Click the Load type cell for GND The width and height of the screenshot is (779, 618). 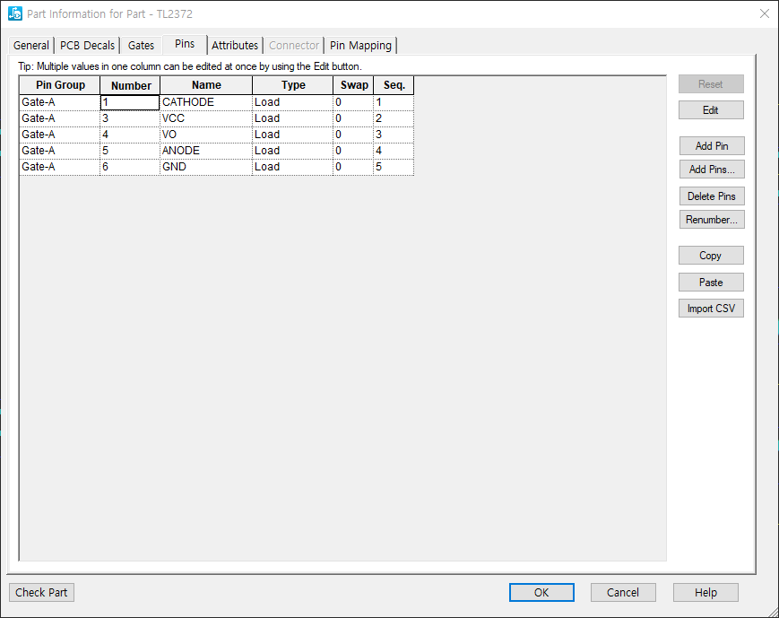click(x=293, y=167)
